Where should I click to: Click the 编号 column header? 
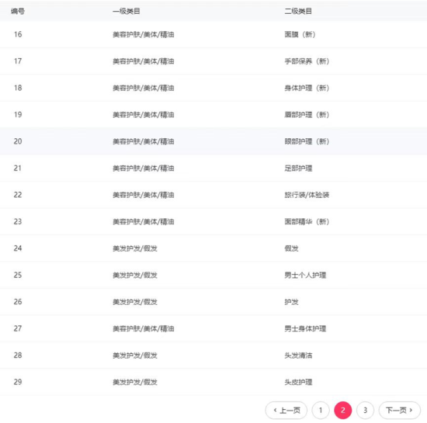pos(18,11)
